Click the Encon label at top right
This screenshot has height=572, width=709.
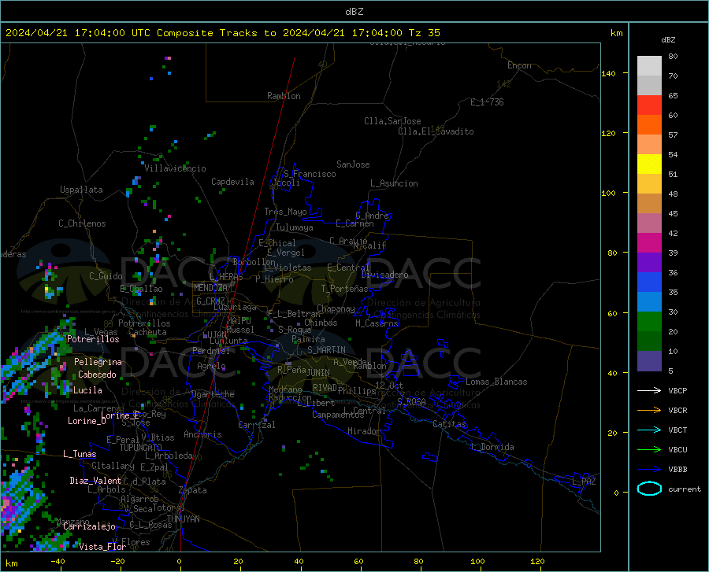[519, 65]
